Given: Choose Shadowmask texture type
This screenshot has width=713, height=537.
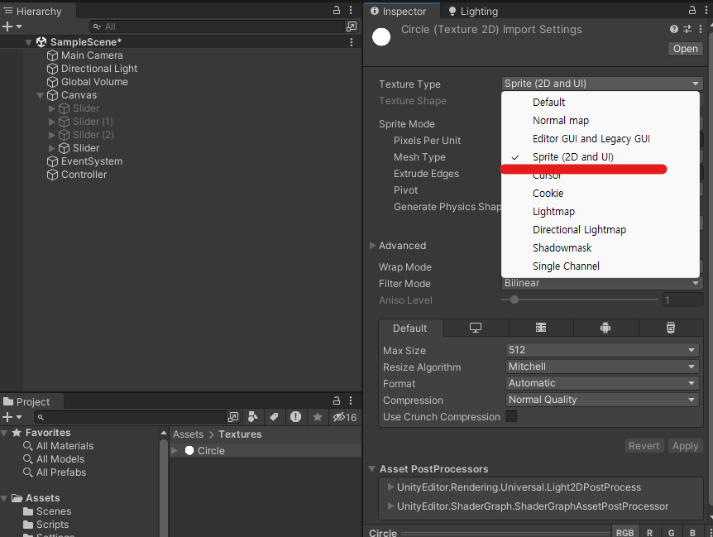Looking at the screenshot, I should [x=562, y=247].
